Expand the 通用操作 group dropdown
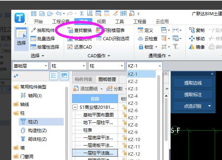The height and width of the screenshot is (160, 222). point(169,56)
